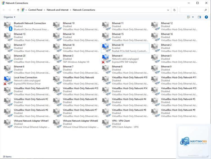Expand the address bar history dropdown
The height and width of the screenshot is (159, 211).
tap(168, 10)
